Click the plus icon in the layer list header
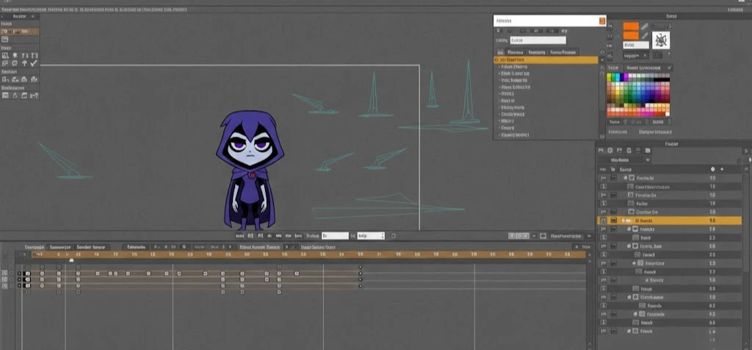The height and width of the screenshot is (350, 752). pyautogui.click(x=723, y=169)
